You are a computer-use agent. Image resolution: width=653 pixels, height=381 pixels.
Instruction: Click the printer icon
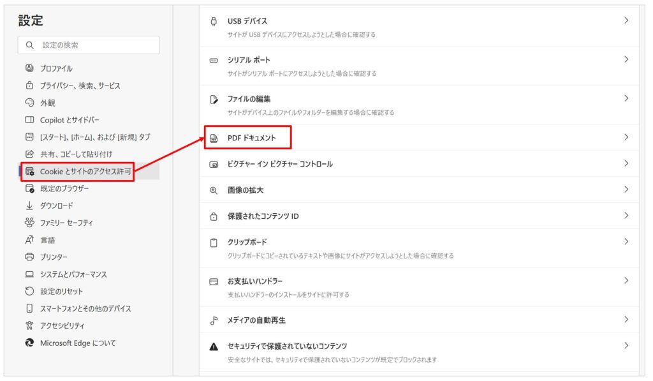(29, 257)
